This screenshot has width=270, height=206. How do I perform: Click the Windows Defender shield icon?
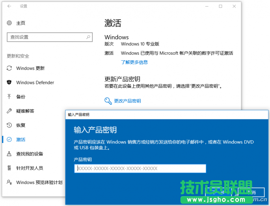9,82
